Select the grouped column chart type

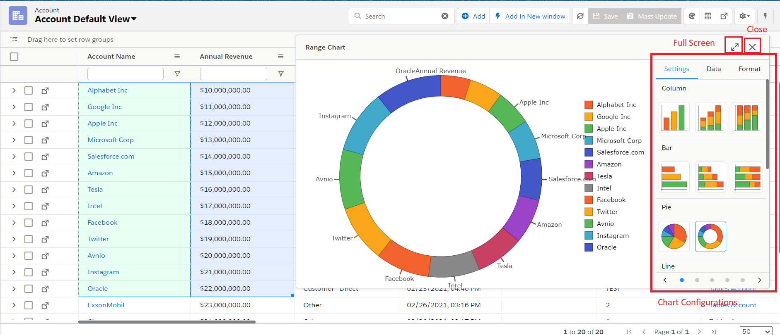[674, 118]
